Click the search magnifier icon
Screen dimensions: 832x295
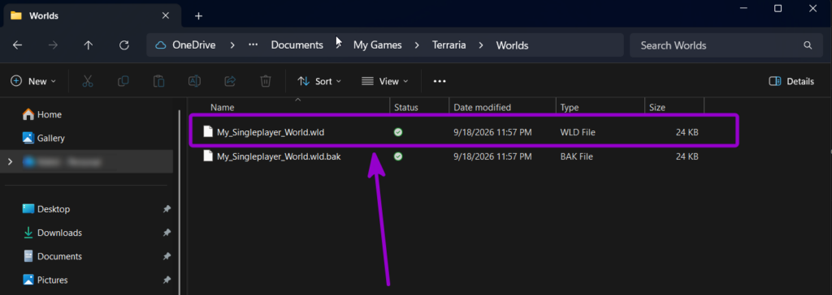[808, 45]
